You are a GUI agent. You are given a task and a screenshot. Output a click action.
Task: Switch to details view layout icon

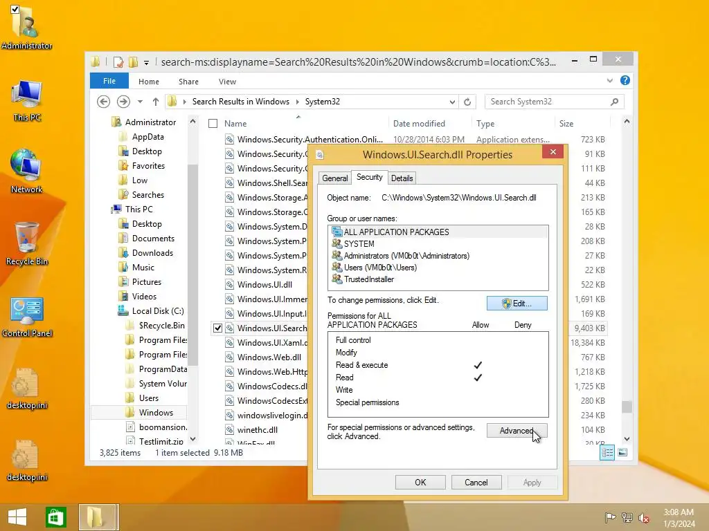pos(607,452)
